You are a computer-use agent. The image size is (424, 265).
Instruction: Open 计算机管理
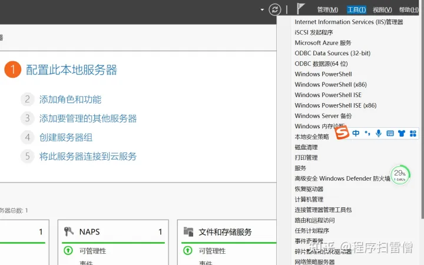tap(309, 199)
